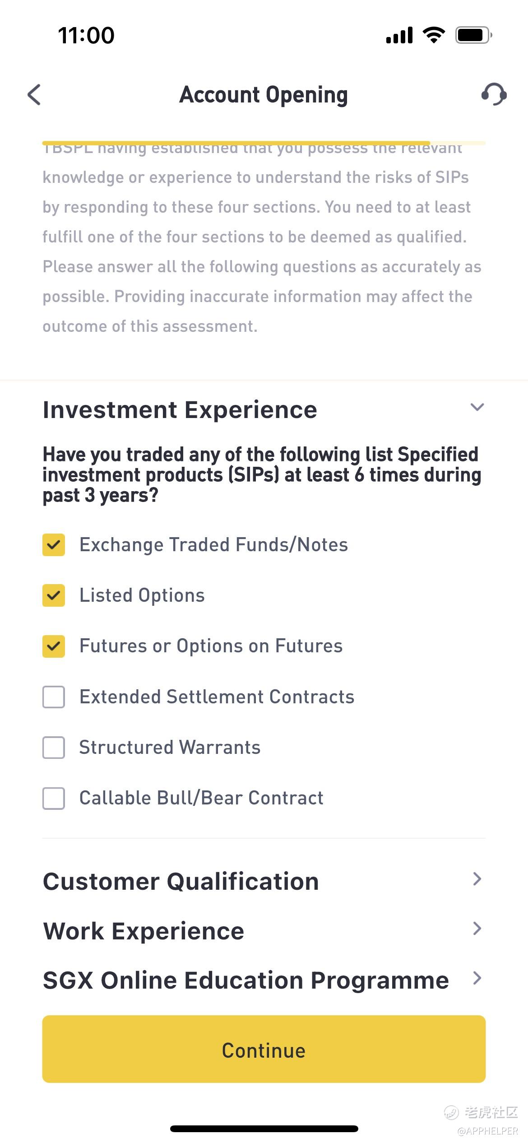Select the Structured Warrants checkbox
Screen dimensions: 528x1143
[54, 748]
